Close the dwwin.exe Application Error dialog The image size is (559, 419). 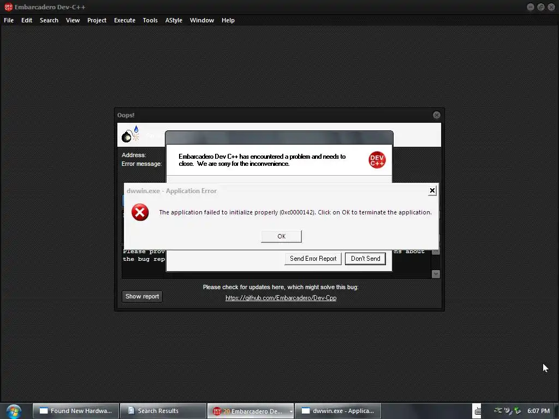pyautogui.click(x=432, y=190)
